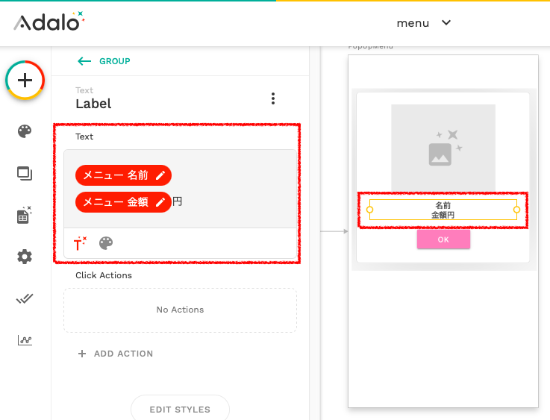Open the Screens icon in left sidebar
The width and height of the screenshot is (550, 420).
tap(25, 174)
